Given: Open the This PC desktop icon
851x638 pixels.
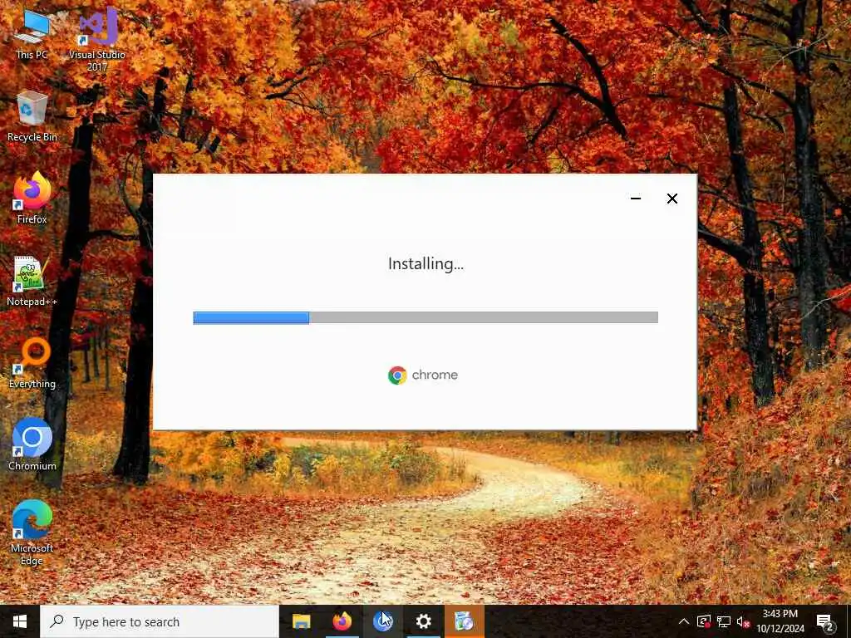Looking at the screenshot, I should point(32,33).
